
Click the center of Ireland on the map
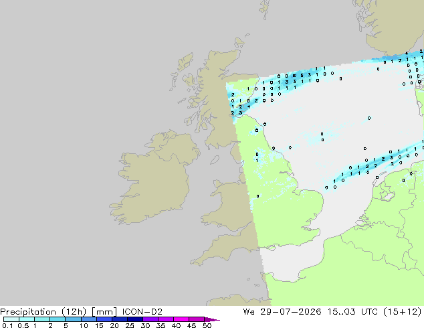154,179
